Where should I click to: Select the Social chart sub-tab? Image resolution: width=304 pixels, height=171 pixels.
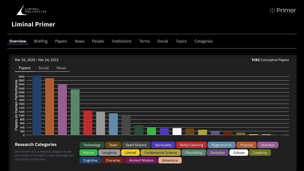point(44,68)
